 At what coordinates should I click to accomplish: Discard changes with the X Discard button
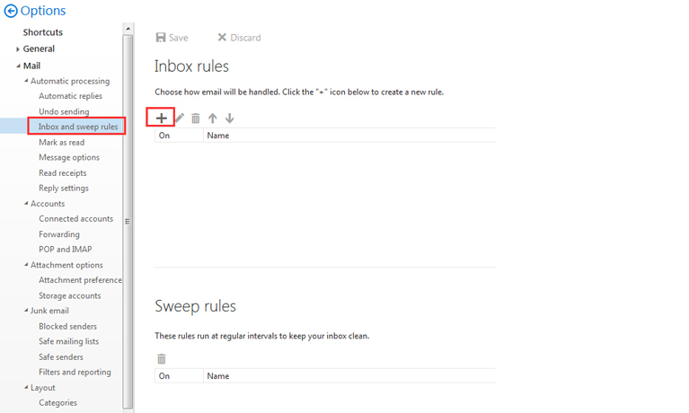(x=239, y=38)
